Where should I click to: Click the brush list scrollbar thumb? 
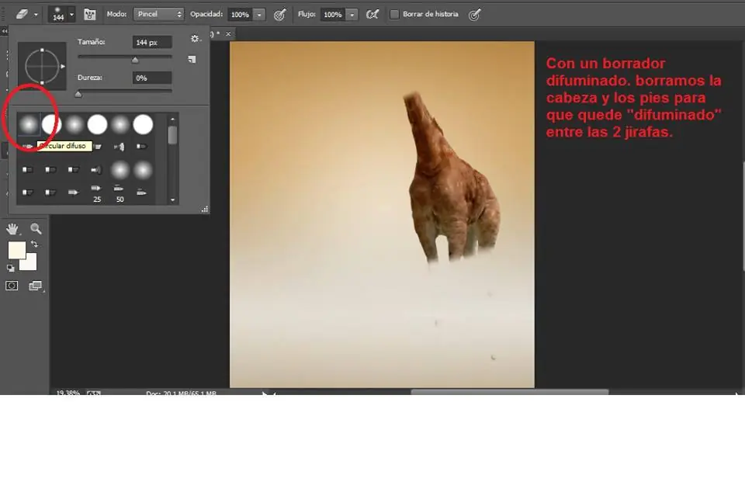coord(173,135)
